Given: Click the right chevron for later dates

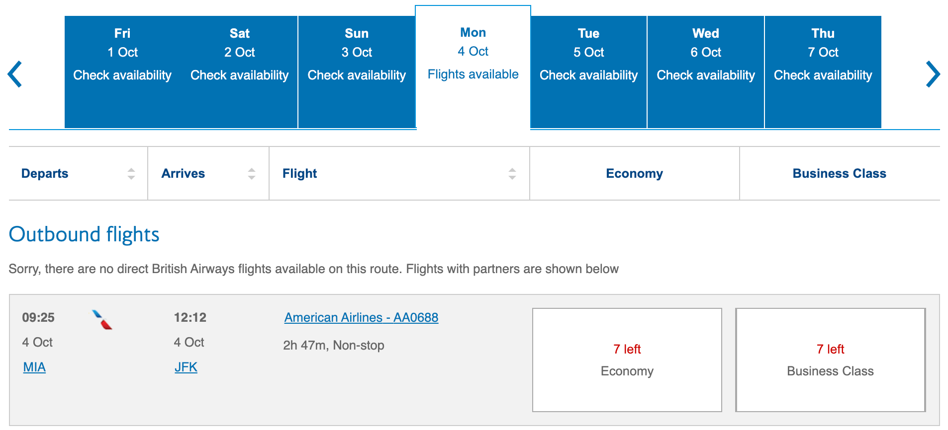Looking at the screenshot, I should 933,73.
